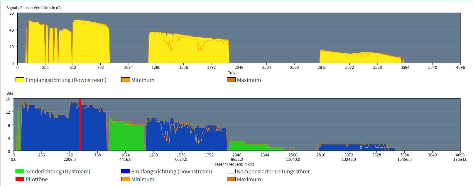Click carrier '1024' on SNR chart axis
This screenshot has width=473, height=186.
point(128,67)
